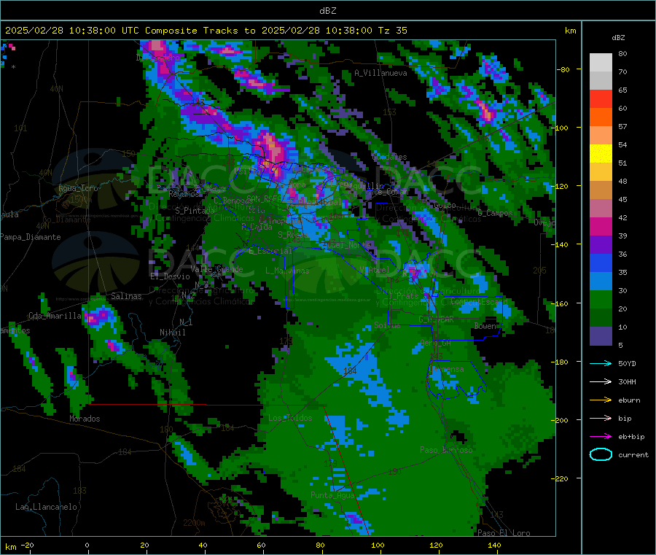Click the 'dBZ' title at top center
This screenshot has width=656, height=555.
pyautogui.click(x=327, y=10)
